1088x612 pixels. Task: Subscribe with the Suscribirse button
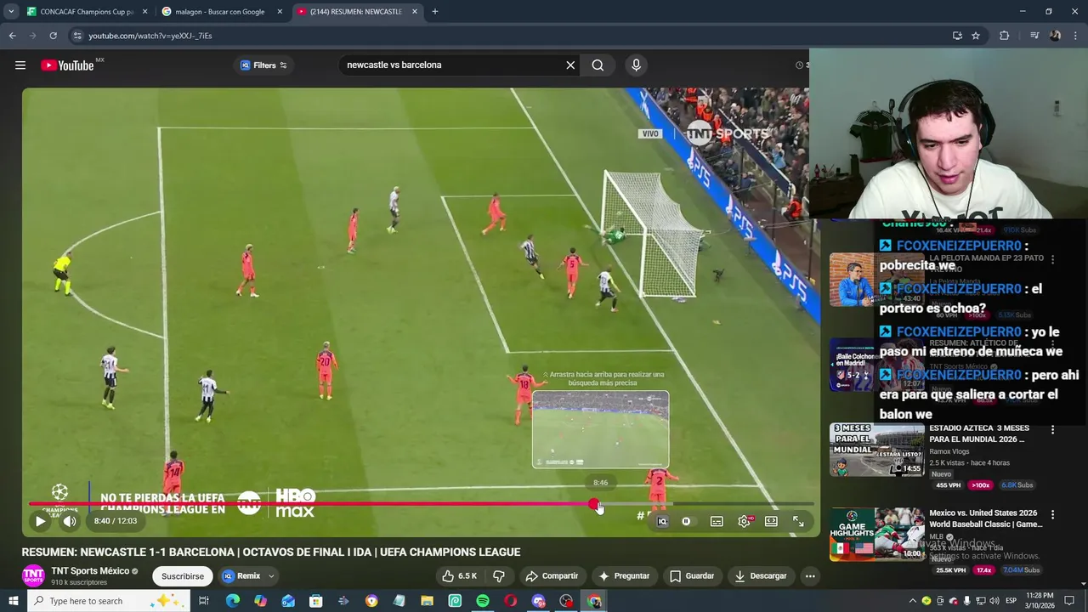[183, 575]
